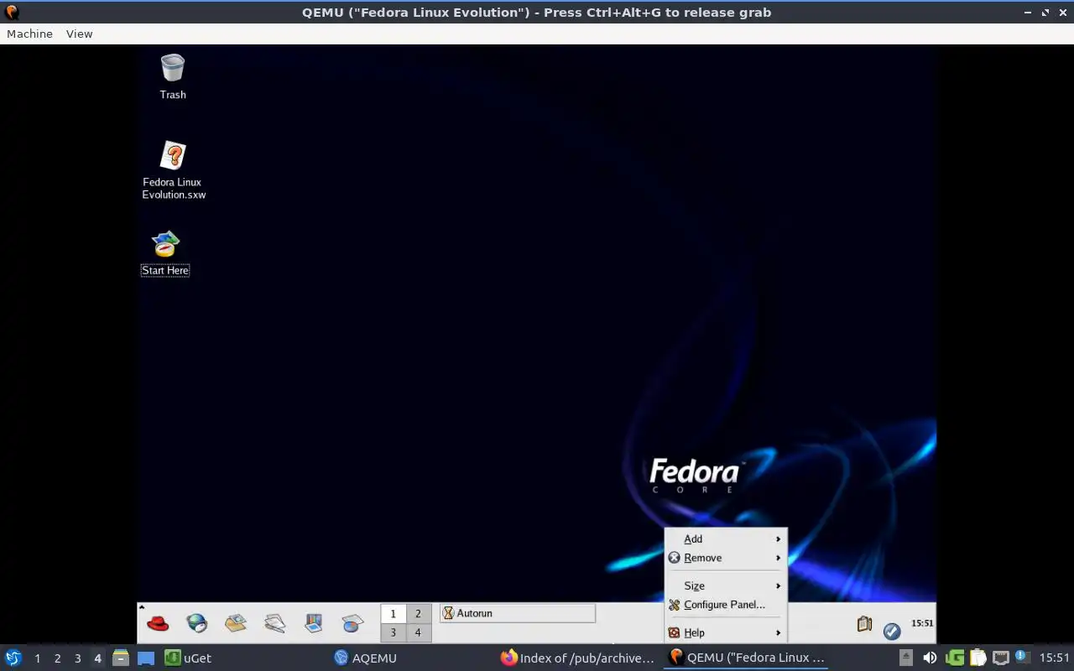Click the clipboard manager tray icon
Viewport: 1074px width, 671px height.
click(x=978, y=658)
